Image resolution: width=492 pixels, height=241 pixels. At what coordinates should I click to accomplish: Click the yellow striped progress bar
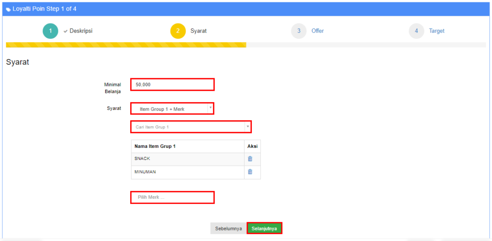pyautogui.click(x=126, y=45)
